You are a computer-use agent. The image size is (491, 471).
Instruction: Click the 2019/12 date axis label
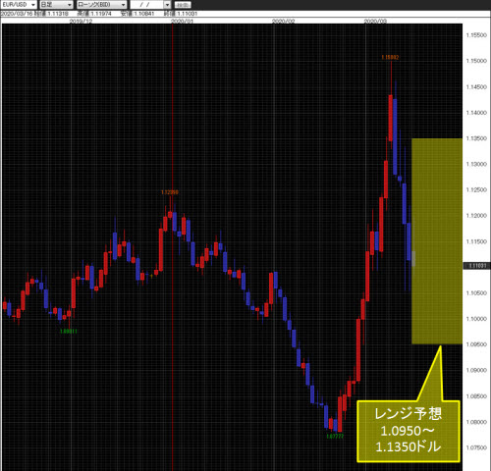point(81,21)
